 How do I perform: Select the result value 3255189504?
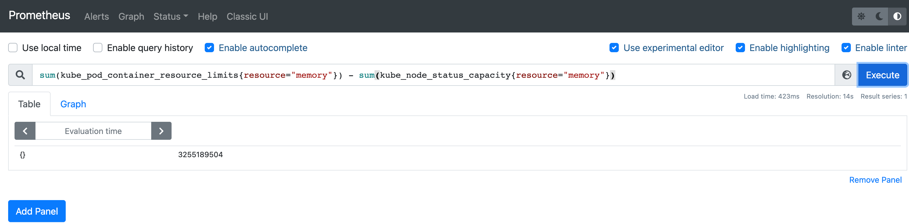[200, 155]
